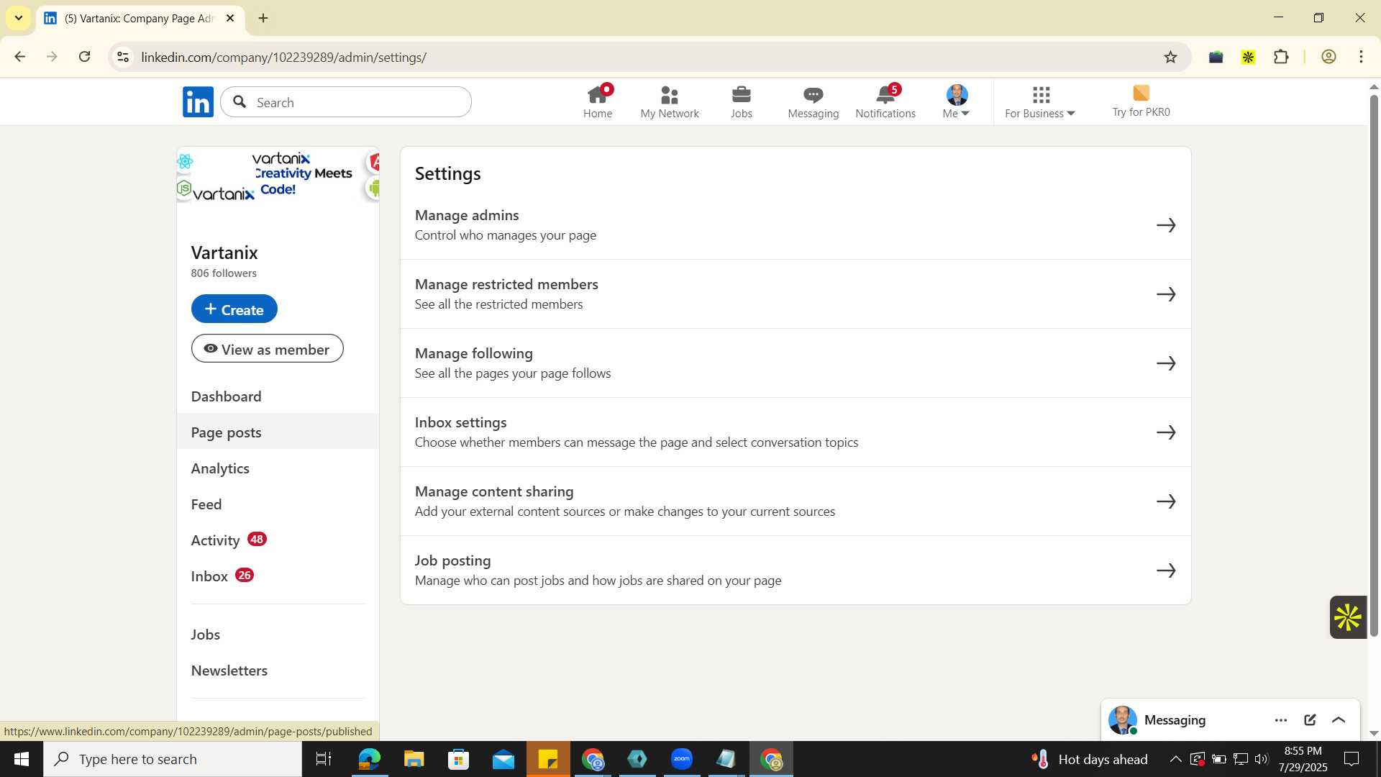Compose new message icon

[x=1310, y=720]
